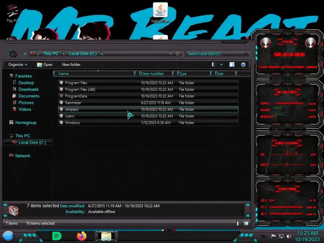Click This PC in address breadcrumb
324x243 pixels.
51,53
